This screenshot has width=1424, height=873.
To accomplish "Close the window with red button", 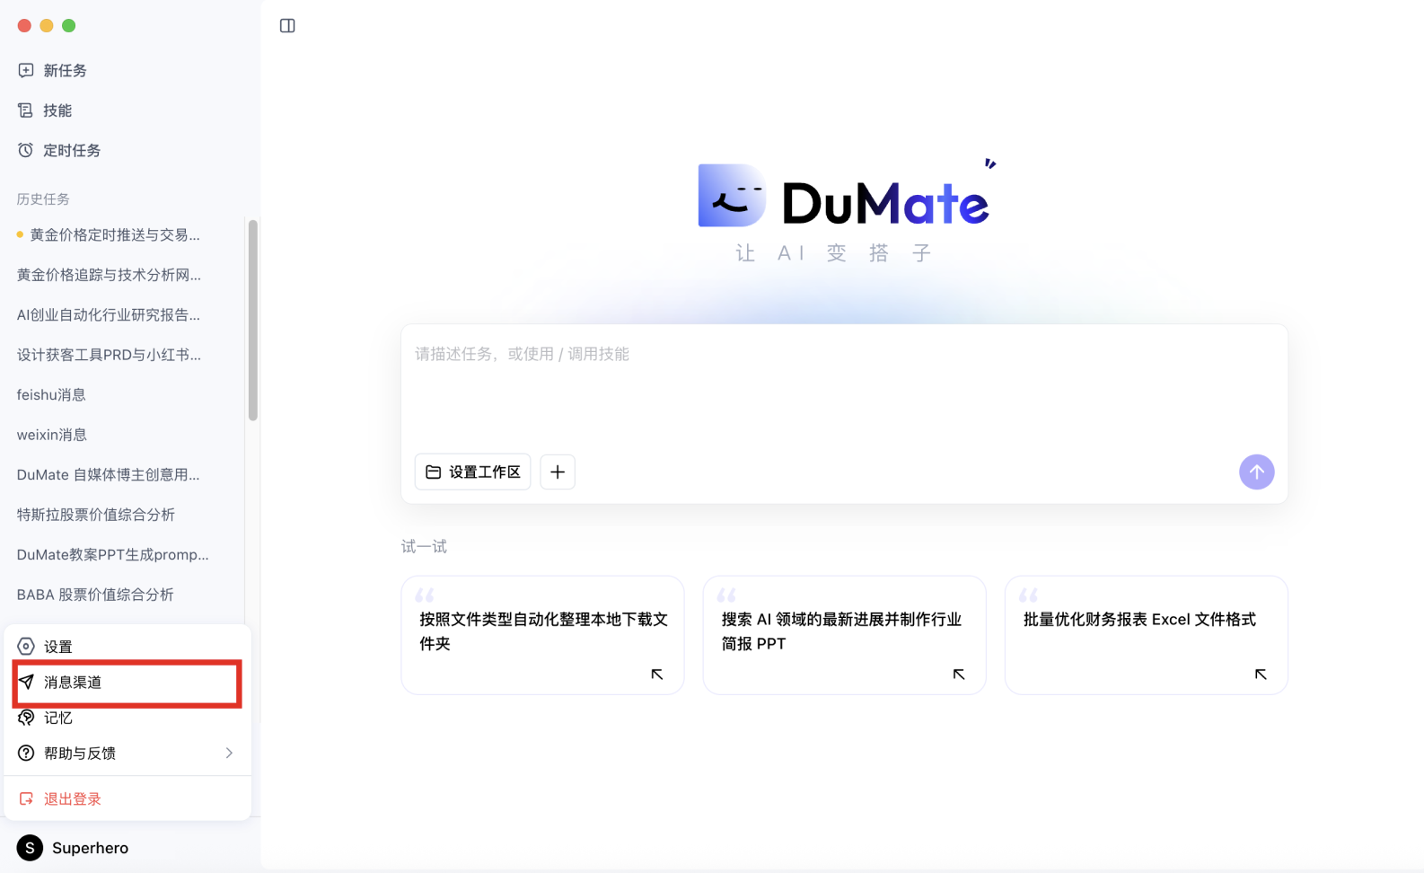I will coord(24,26).
